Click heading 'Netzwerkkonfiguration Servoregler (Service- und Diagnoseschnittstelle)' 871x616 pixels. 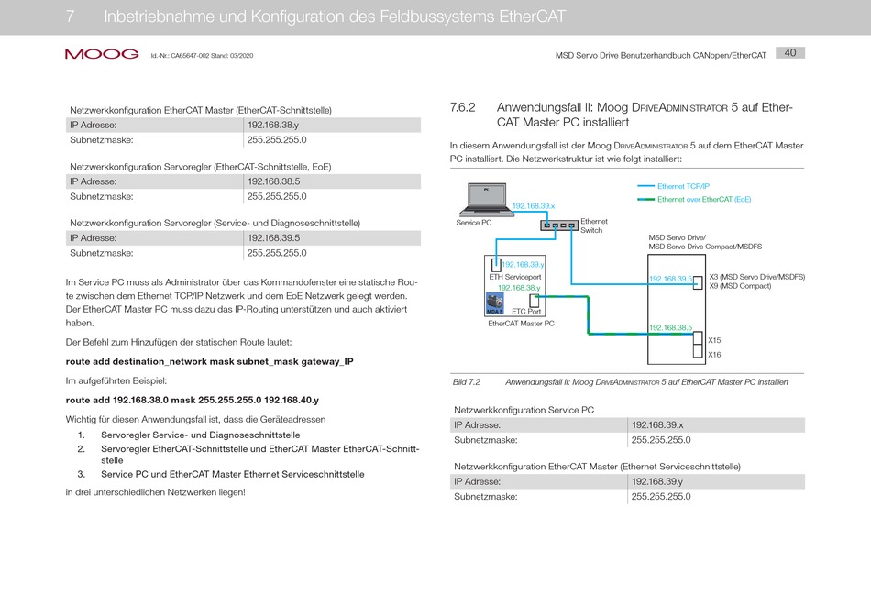(x=215, y=223)
